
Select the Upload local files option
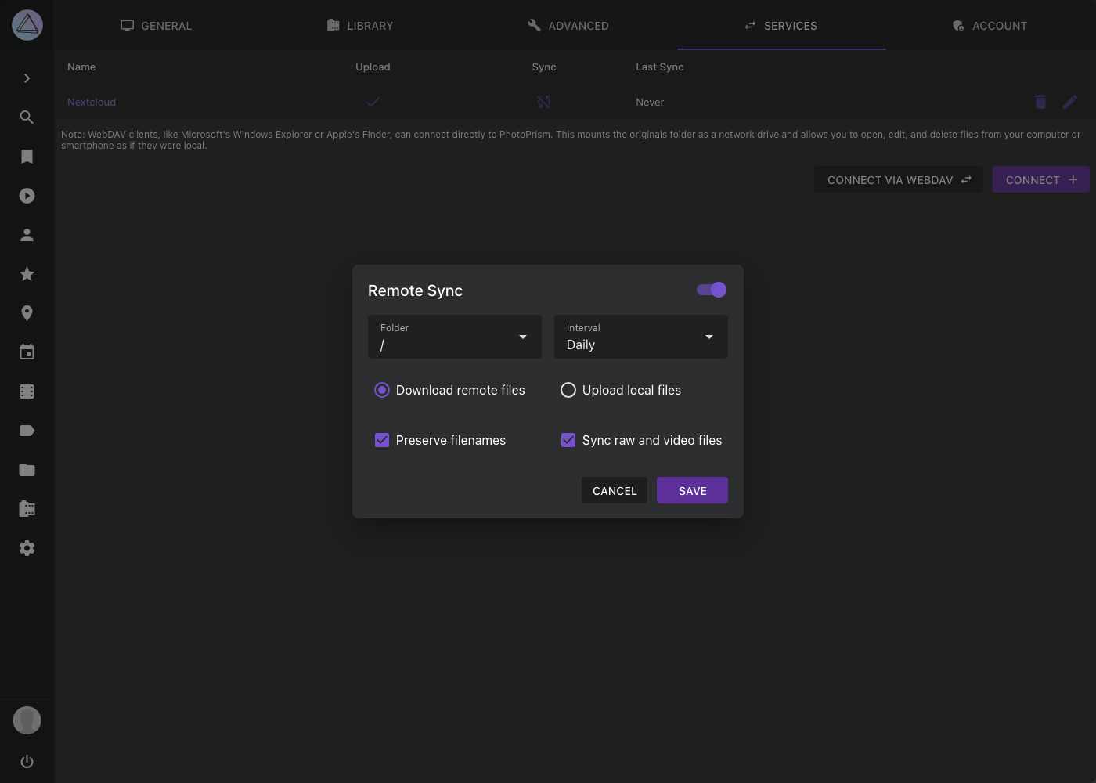pyautogui.click(x=568, y=390)
